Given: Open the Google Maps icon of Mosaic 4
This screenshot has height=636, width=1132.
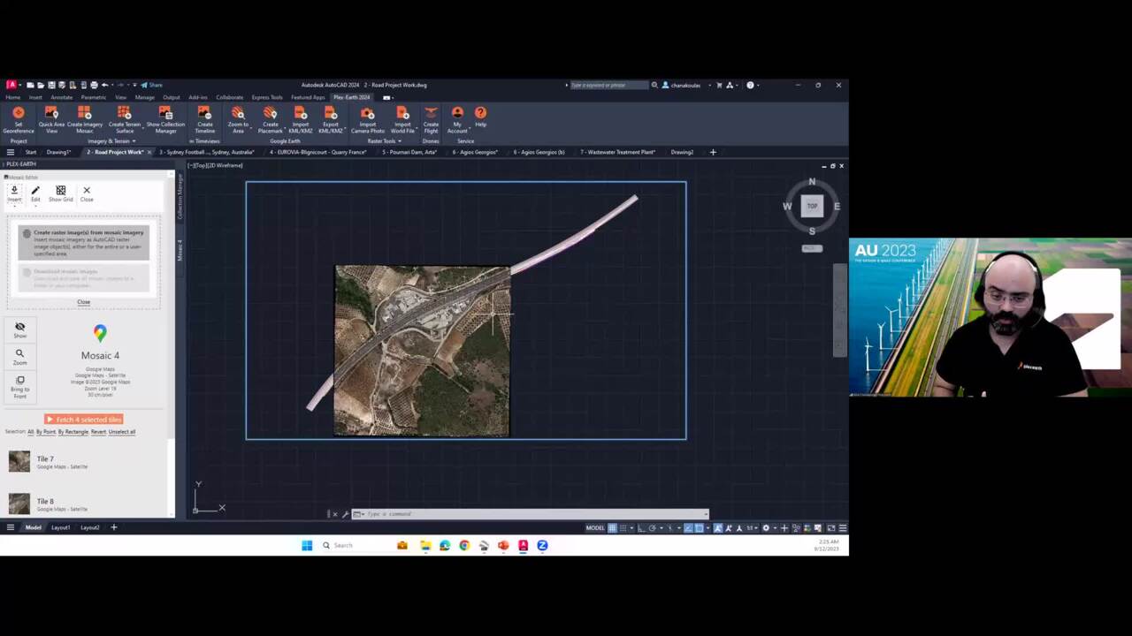Looking at the screenshot, I should [x=100, y=333].
